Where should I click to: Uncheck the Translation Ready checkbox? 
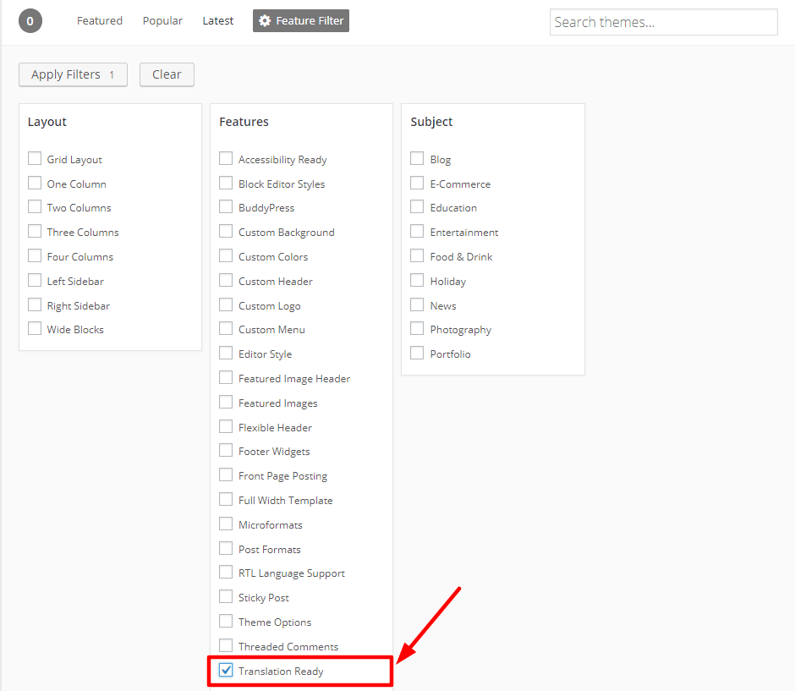coord(226,670)
